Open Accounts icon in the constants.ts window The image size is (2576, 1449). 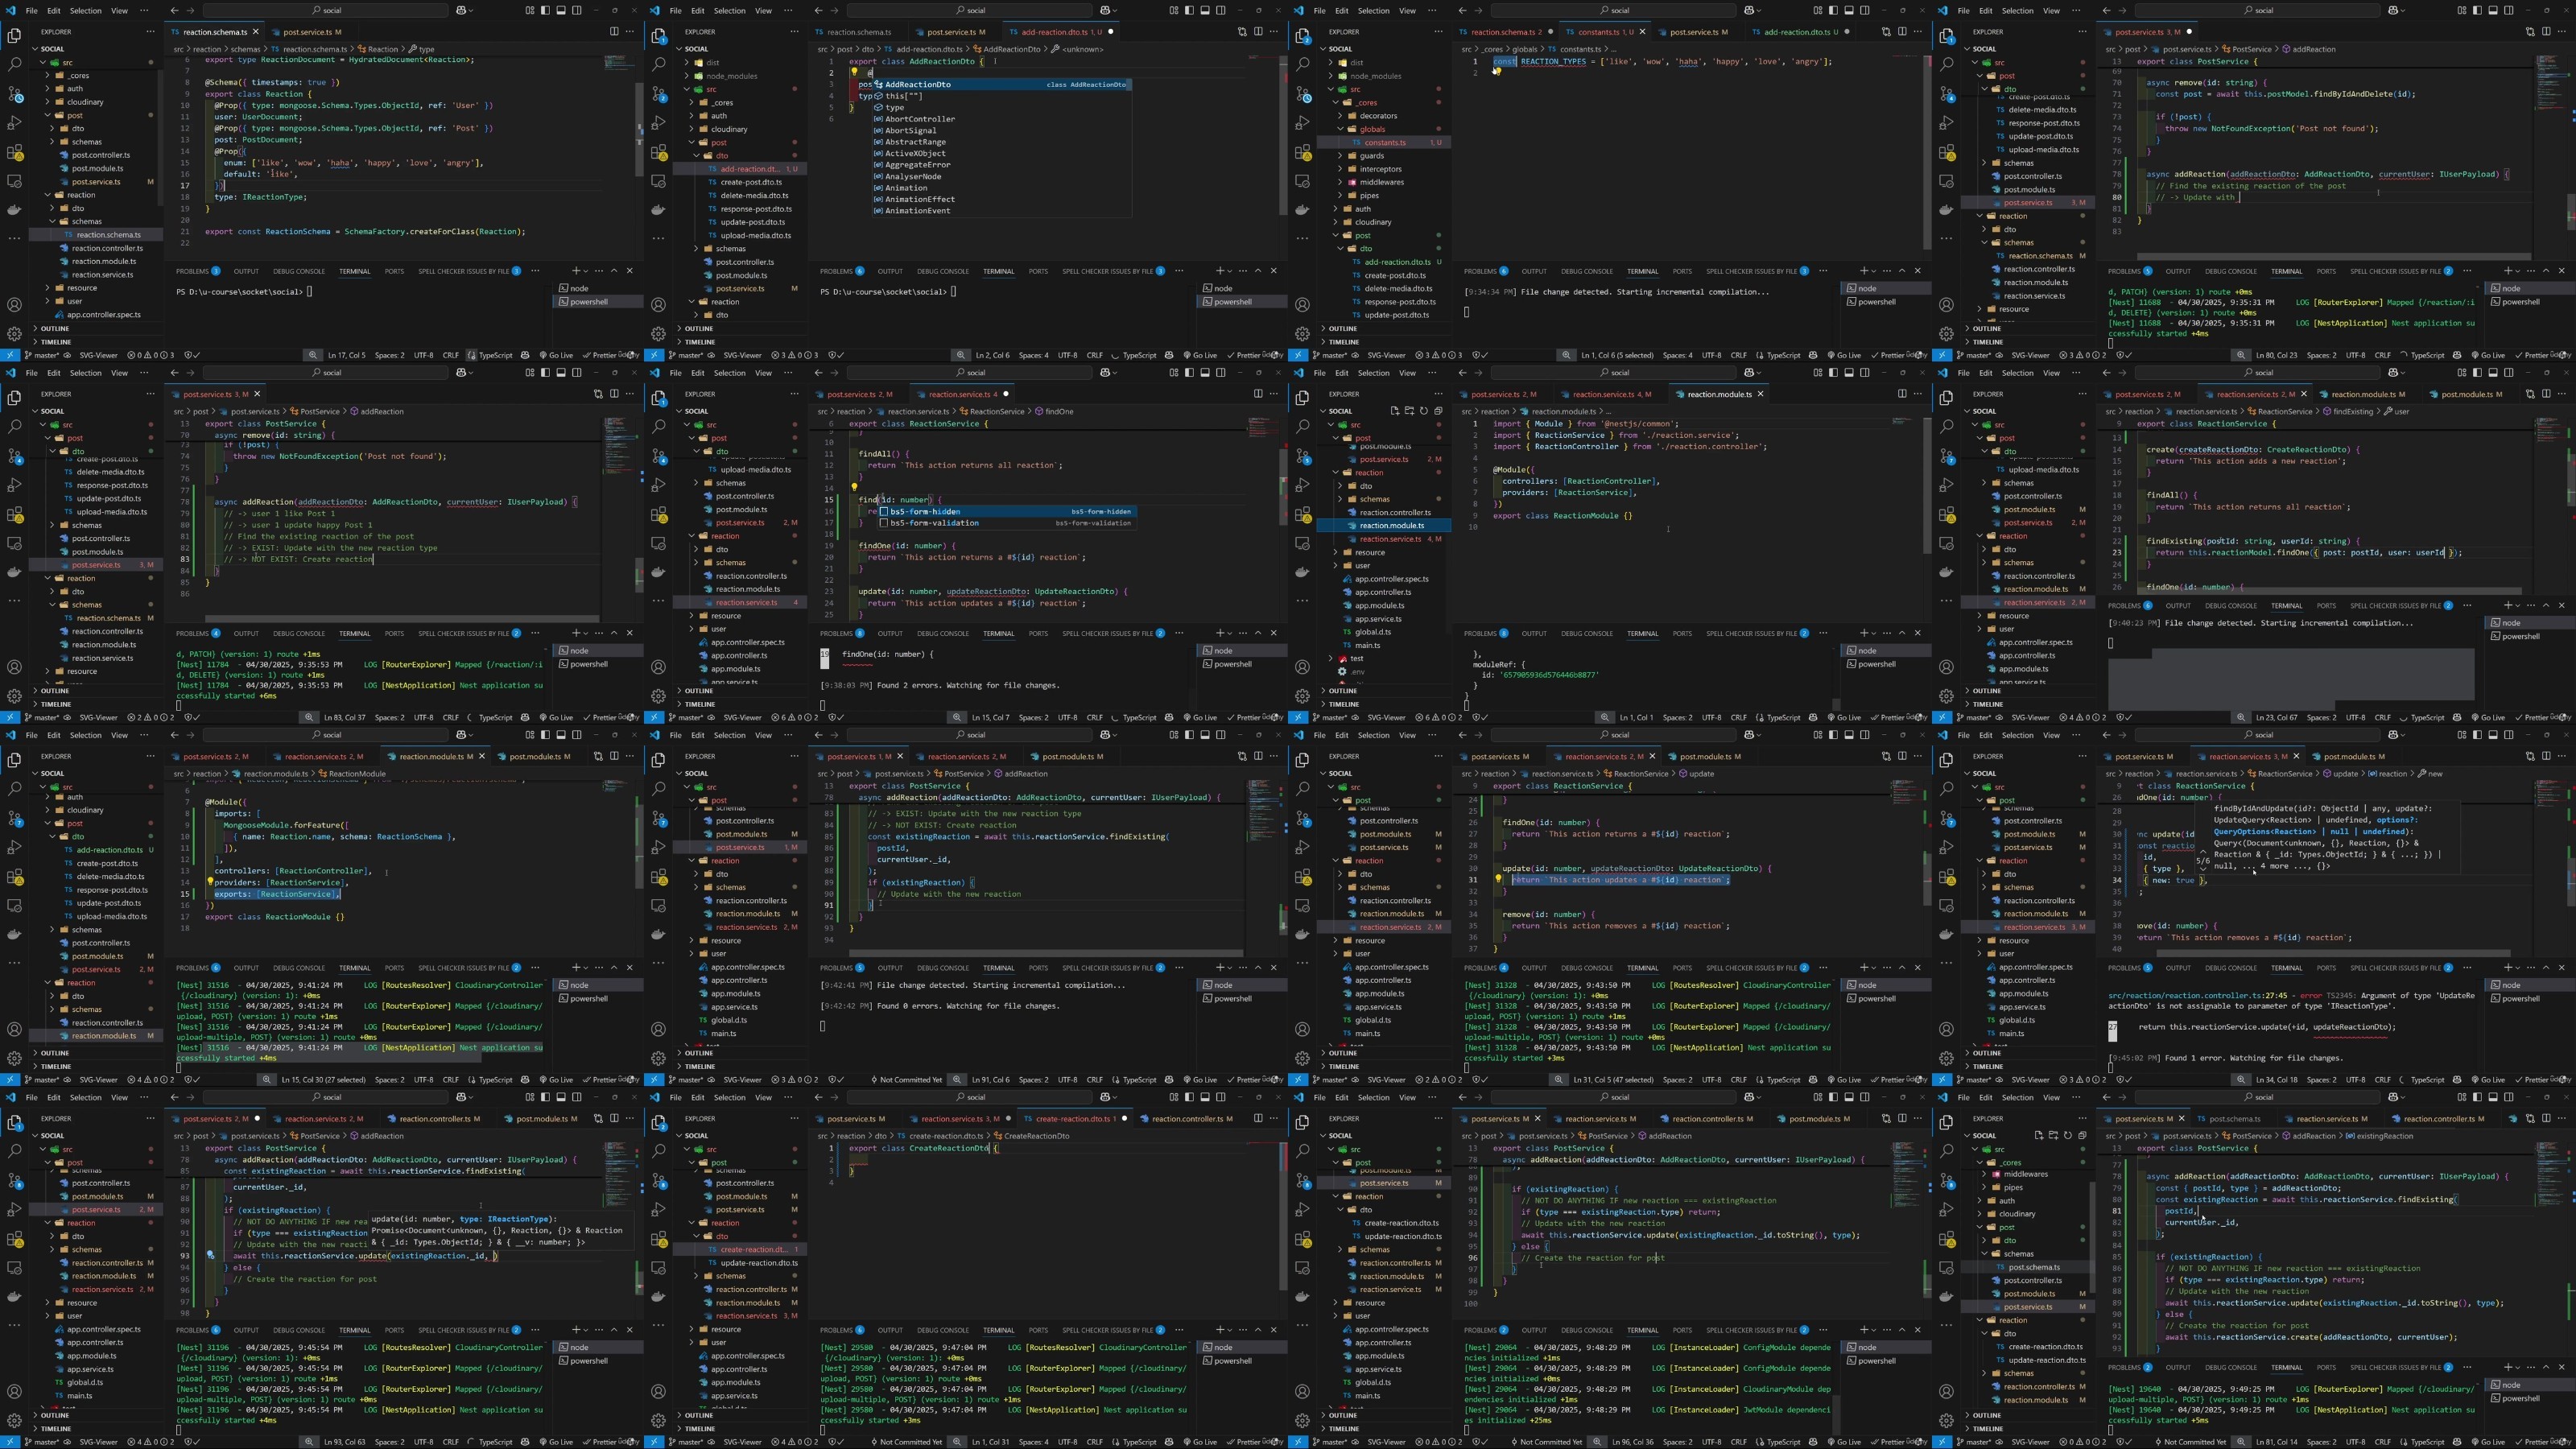[1302, 305]
